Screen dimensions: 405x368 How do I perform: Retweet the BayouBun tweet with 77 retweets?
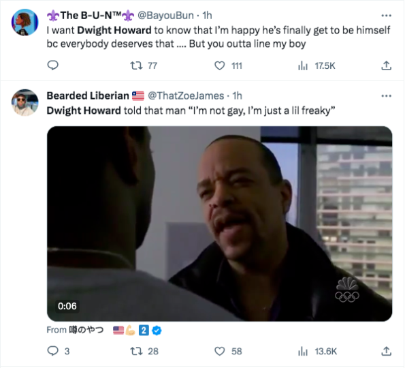click(144, 65)
